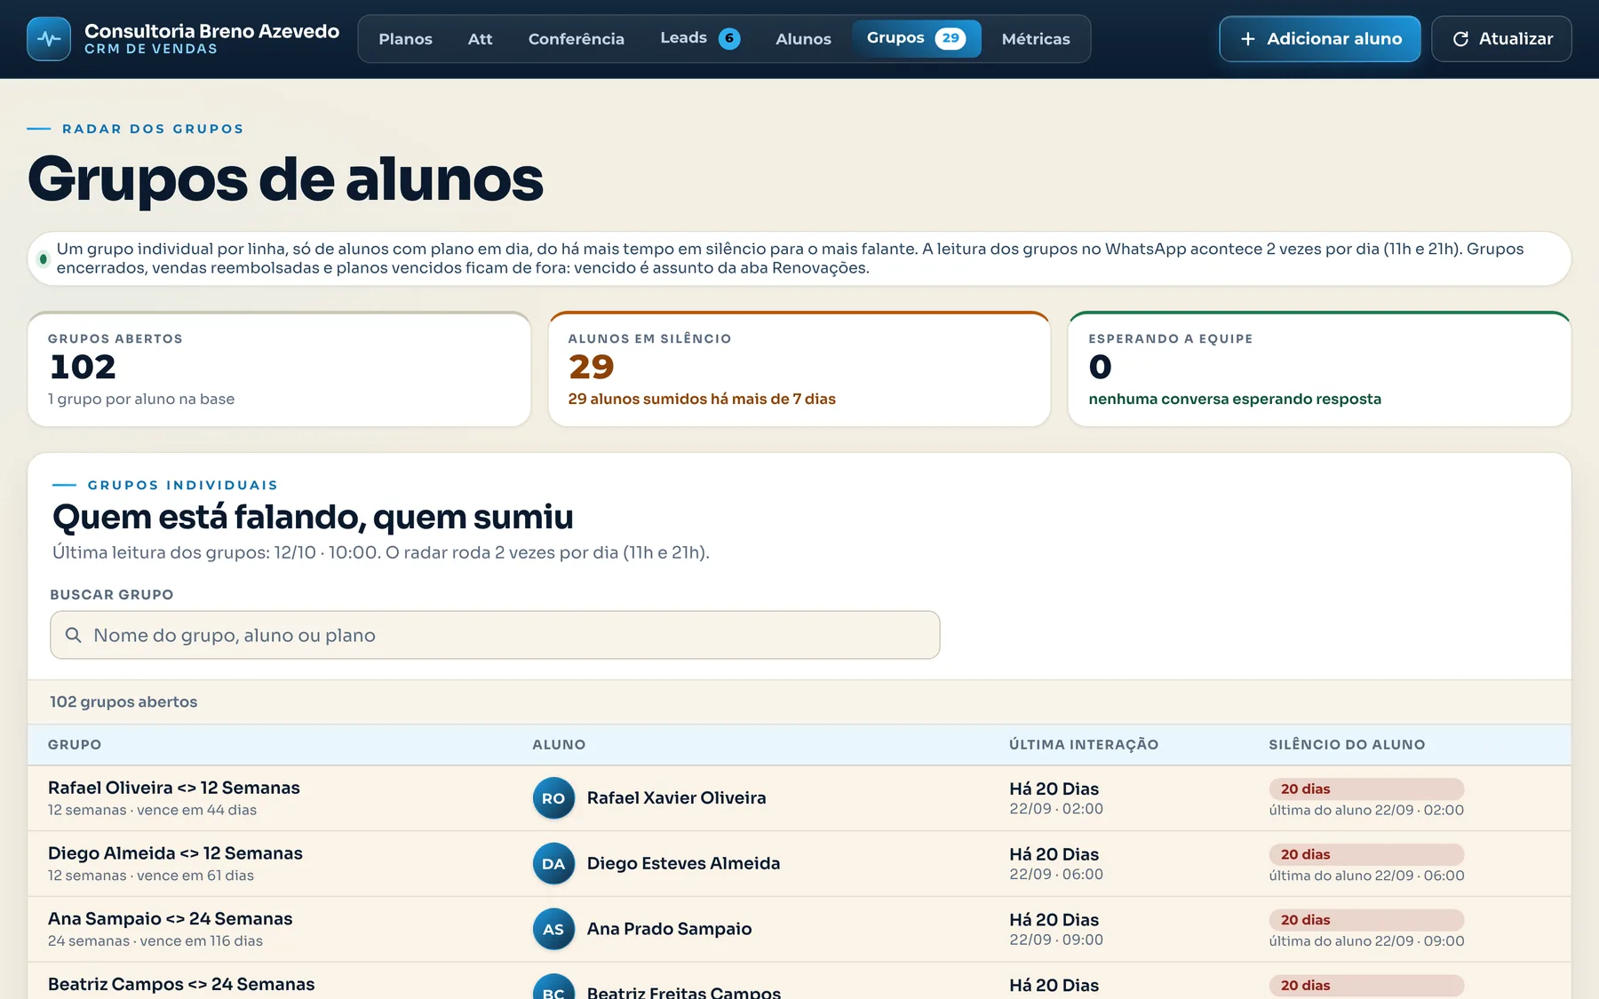Click 'última do aluno 22/09 · 09:00'
Viewport: 1599px width, 999px height.
(x=1366, y=941)
